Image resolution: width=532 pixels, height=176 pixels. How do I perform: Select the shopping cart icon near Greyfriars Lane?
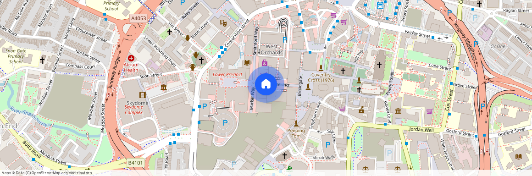342,109
